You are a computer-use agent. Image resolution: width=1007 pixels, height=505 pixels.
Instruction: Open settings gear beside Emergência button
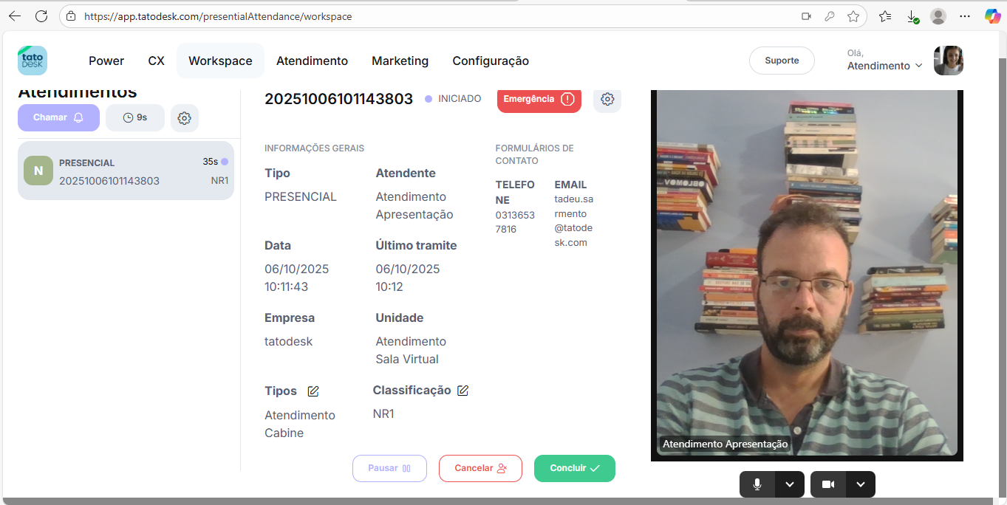[x=607, y=100]
